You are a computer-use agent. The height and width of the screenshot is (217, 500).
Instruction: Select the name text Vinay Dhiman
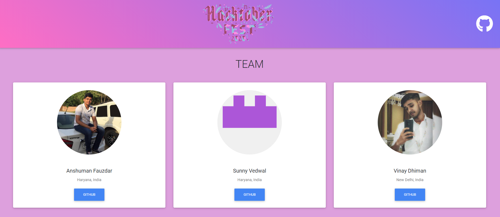[410, 171]
